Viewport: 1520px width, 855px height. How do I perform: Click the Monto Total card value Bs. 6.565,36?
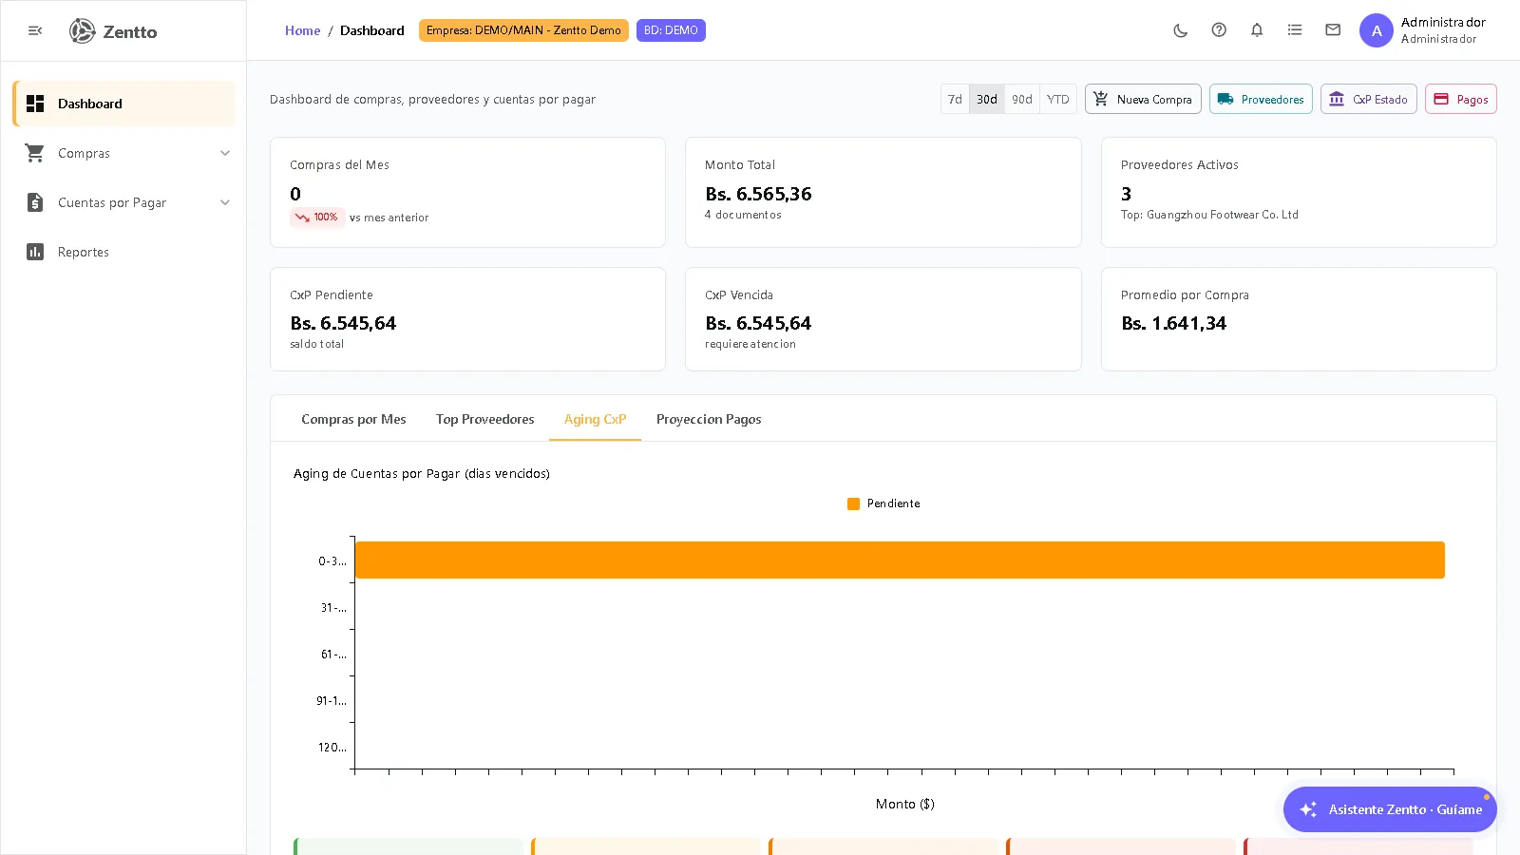pos(758,194)
